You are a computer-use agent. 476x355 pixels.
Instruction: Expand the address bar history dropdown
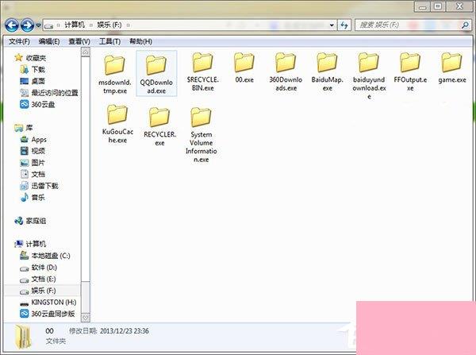[332, 25]
